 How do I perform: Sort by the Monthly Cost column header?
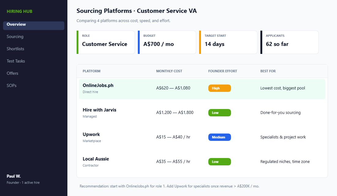169,71
